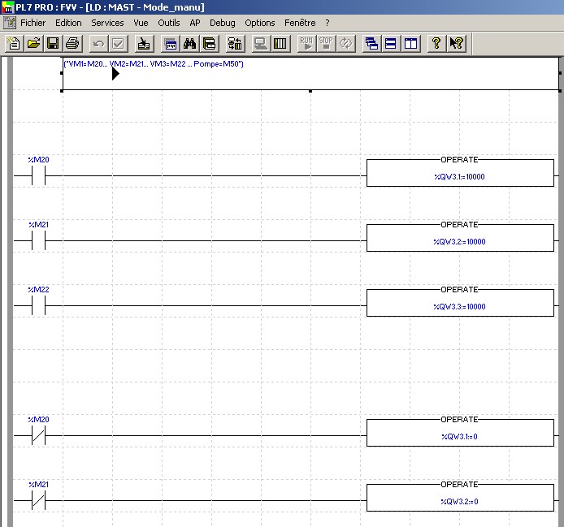
Task: Select the OPERATE block %QW3.2:=0
Action: pyautogui.click(x=459, y=497)
